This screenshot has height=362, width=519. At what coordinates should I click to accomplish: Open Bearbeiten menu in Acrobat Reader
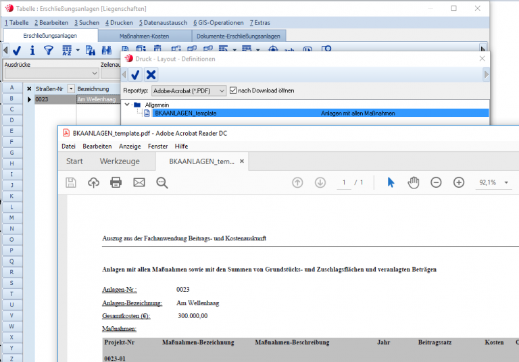97,147
